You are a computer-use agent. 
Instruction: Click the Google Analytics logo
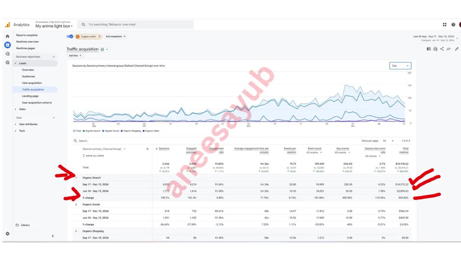[8, 25]
